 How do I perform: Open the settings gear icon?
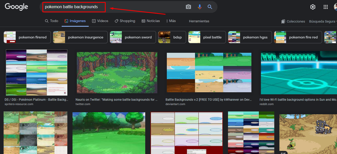pyautogui.click(x=313, y=7)
